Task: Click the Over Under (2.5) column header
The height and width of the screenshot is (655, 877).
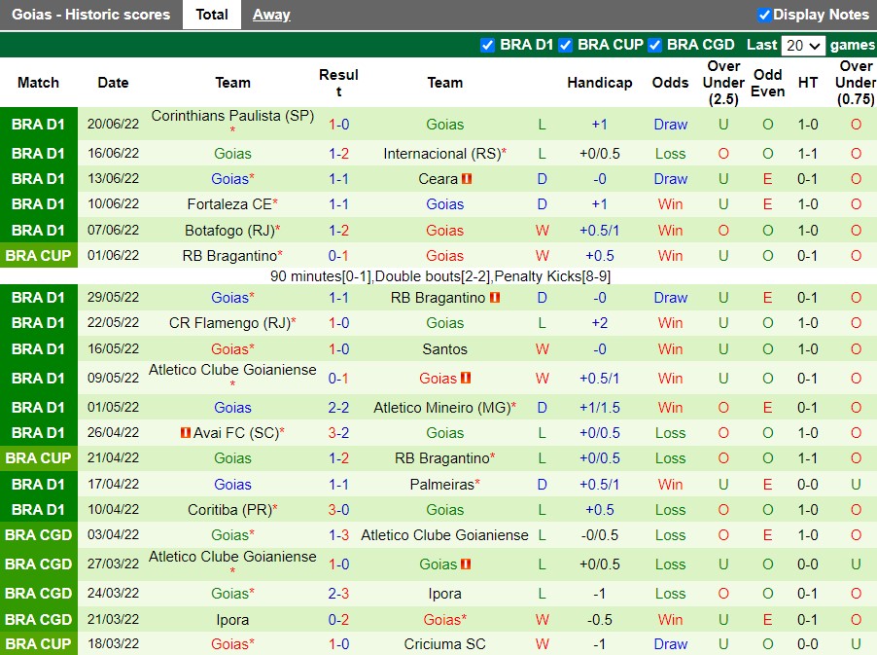Action: pos(723,83)
